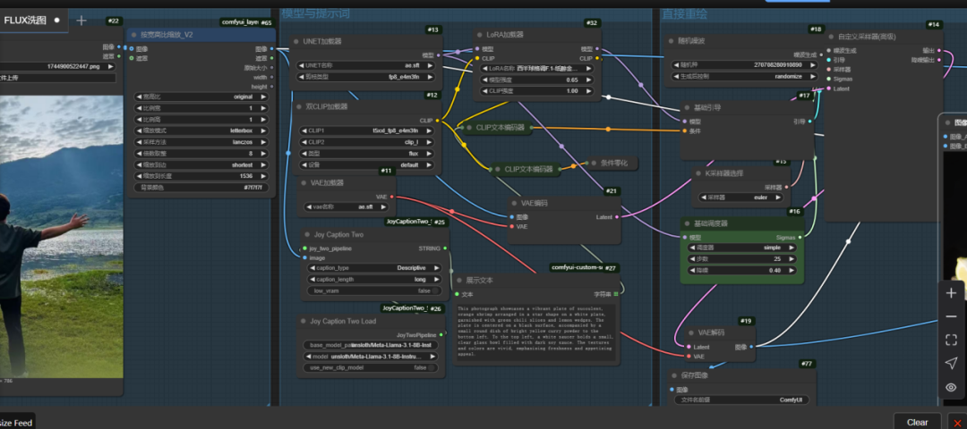Click the STRING output port of Joy Caption Two
Screen dimensions: 967x429
445,248
